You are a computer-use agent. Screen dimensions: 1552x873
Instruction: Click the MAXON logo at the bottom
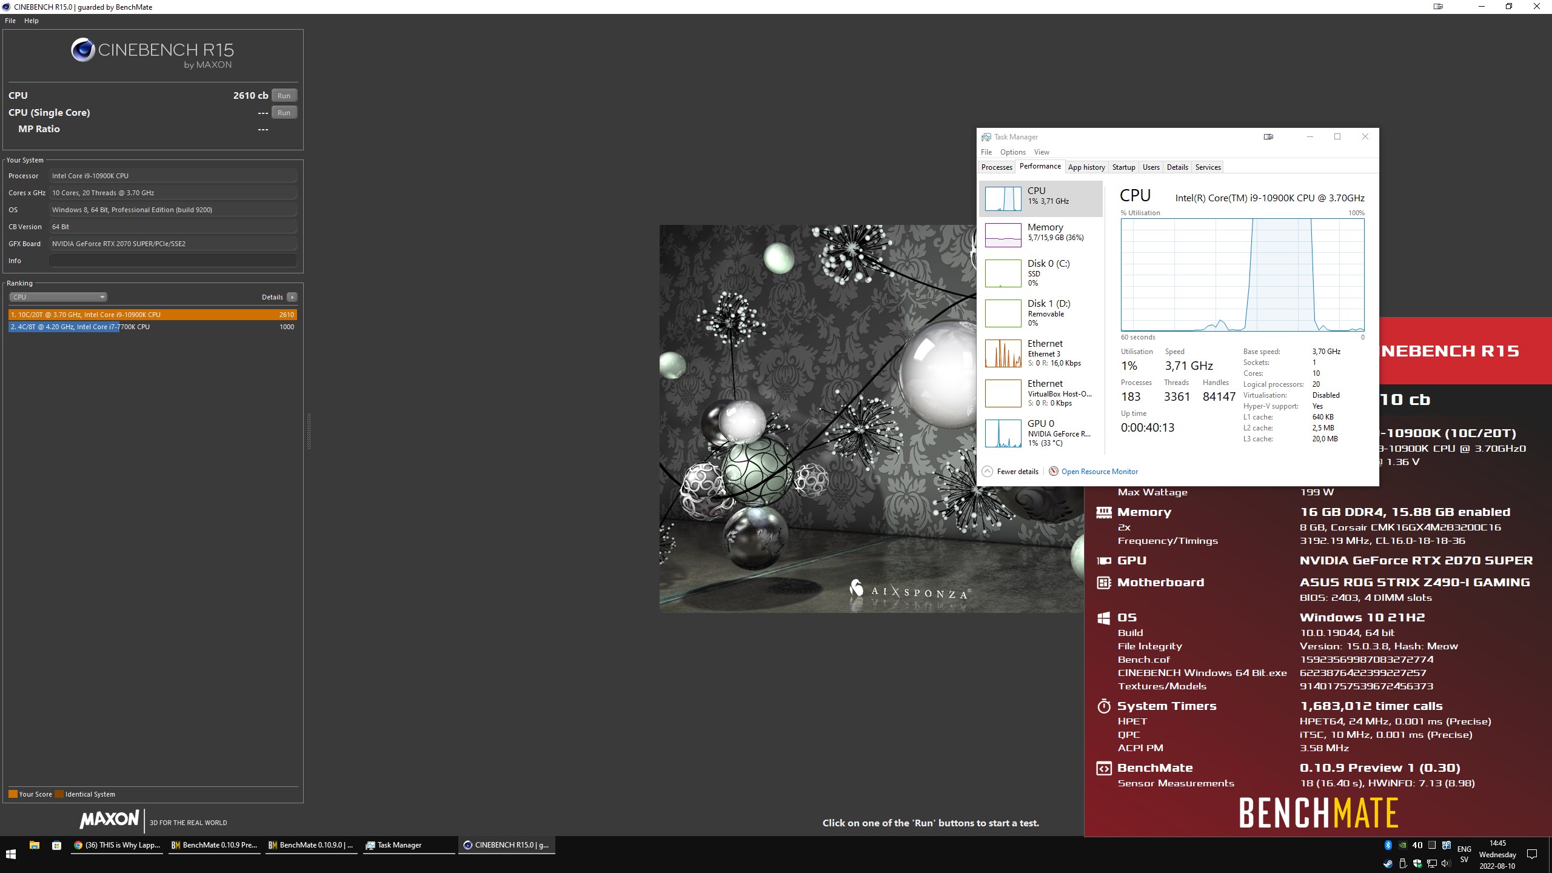point(110,819)
